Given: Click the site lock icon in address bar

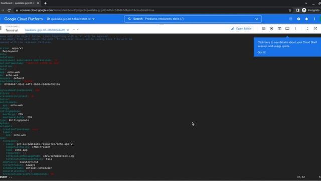Looking at the screenshot, I should click(x=17, y=10).
